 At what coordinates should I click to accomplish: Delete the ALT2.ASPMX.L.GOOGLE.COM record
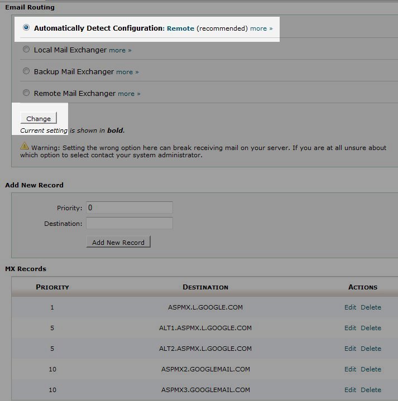point(371,349)
